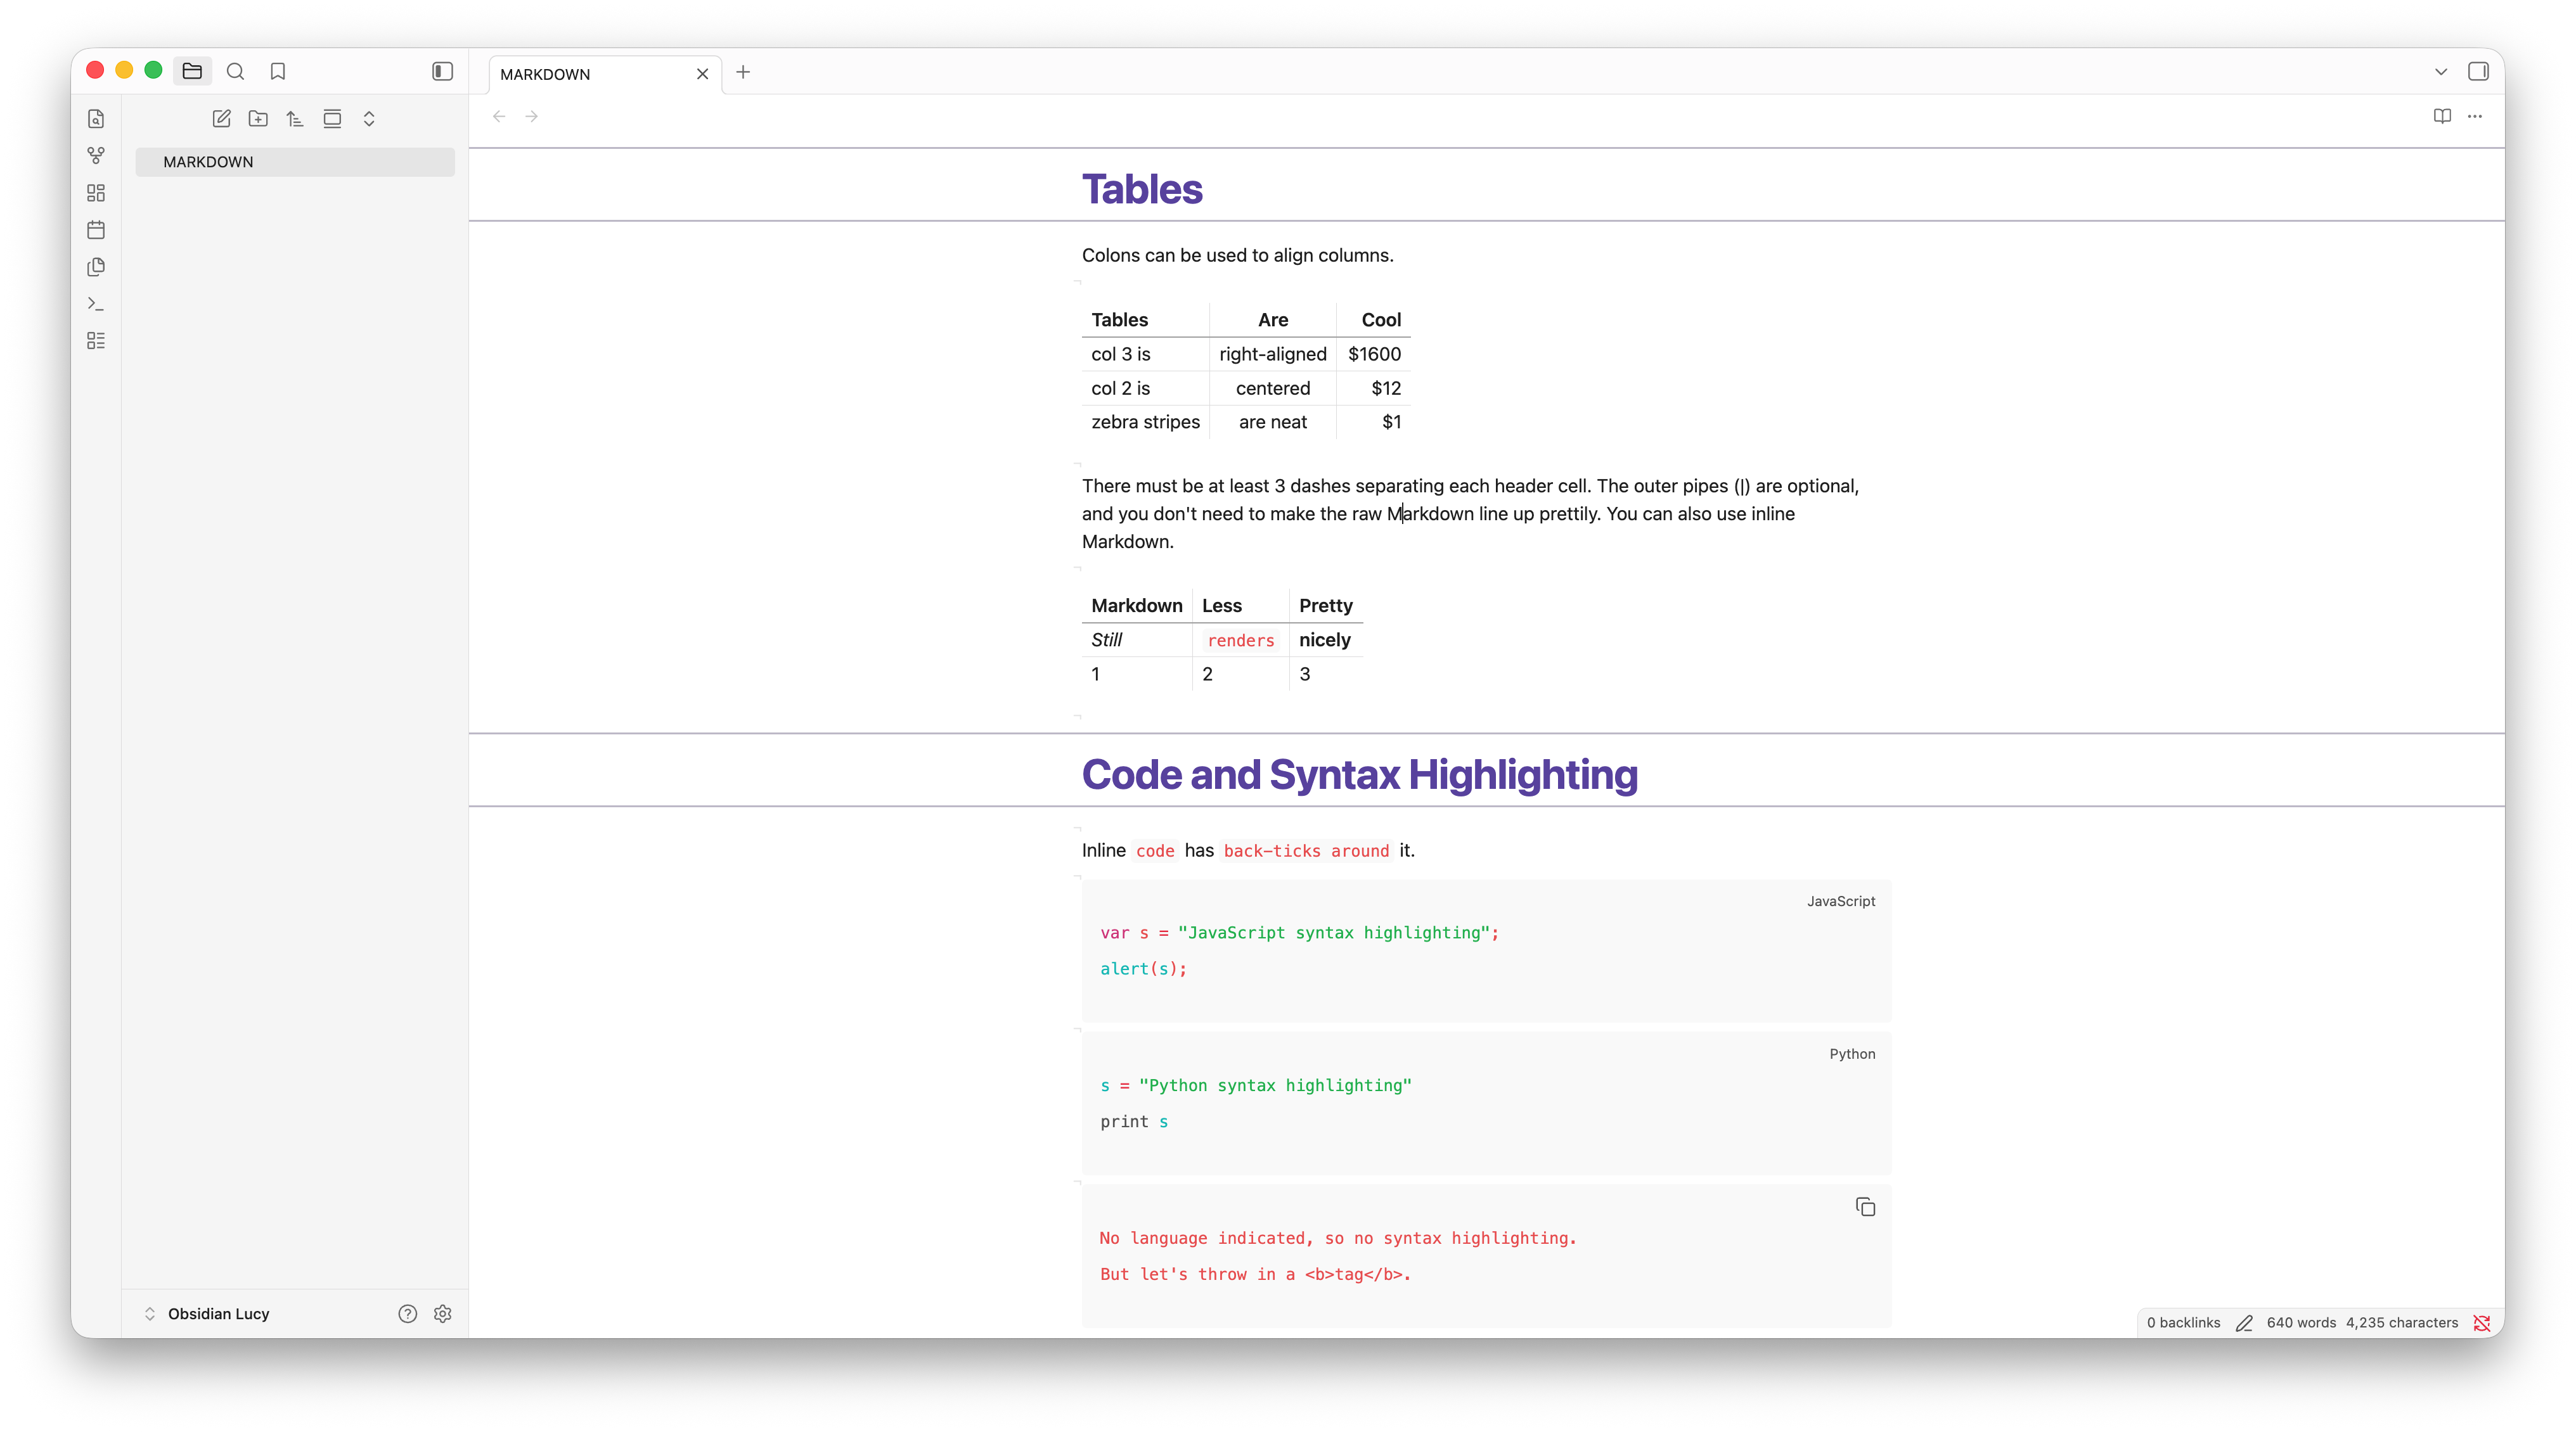Click the bottom ribbon list icon
Screen dimensions: 2576x1432
(x=96, y=341)
